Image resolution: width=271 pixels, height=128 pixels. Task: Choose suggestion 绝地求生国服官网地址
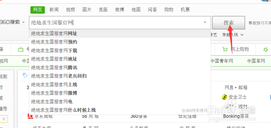pyautogui.click(x=120, y=59)
